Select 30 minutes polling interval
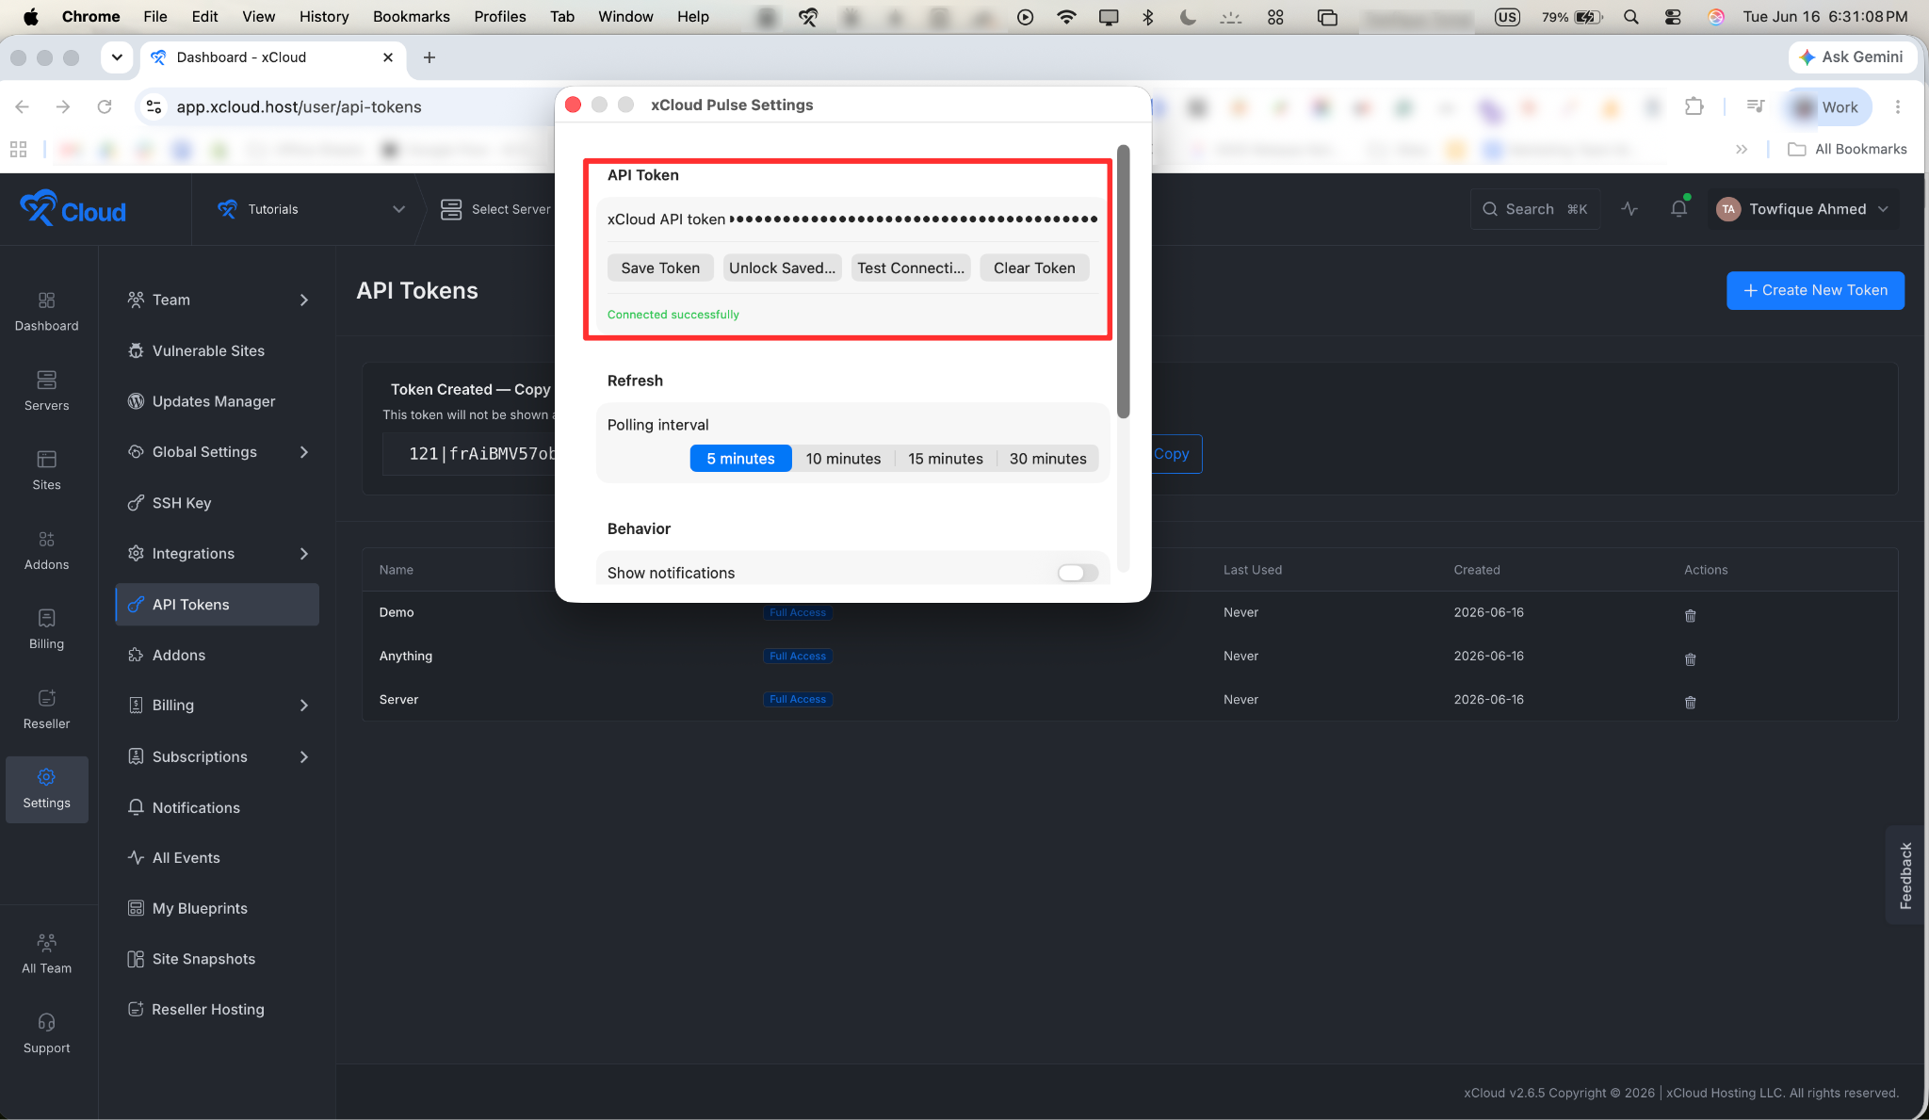Image resolution: width=1929 pixels, height=1120 pixels. tap(1047, 458)
